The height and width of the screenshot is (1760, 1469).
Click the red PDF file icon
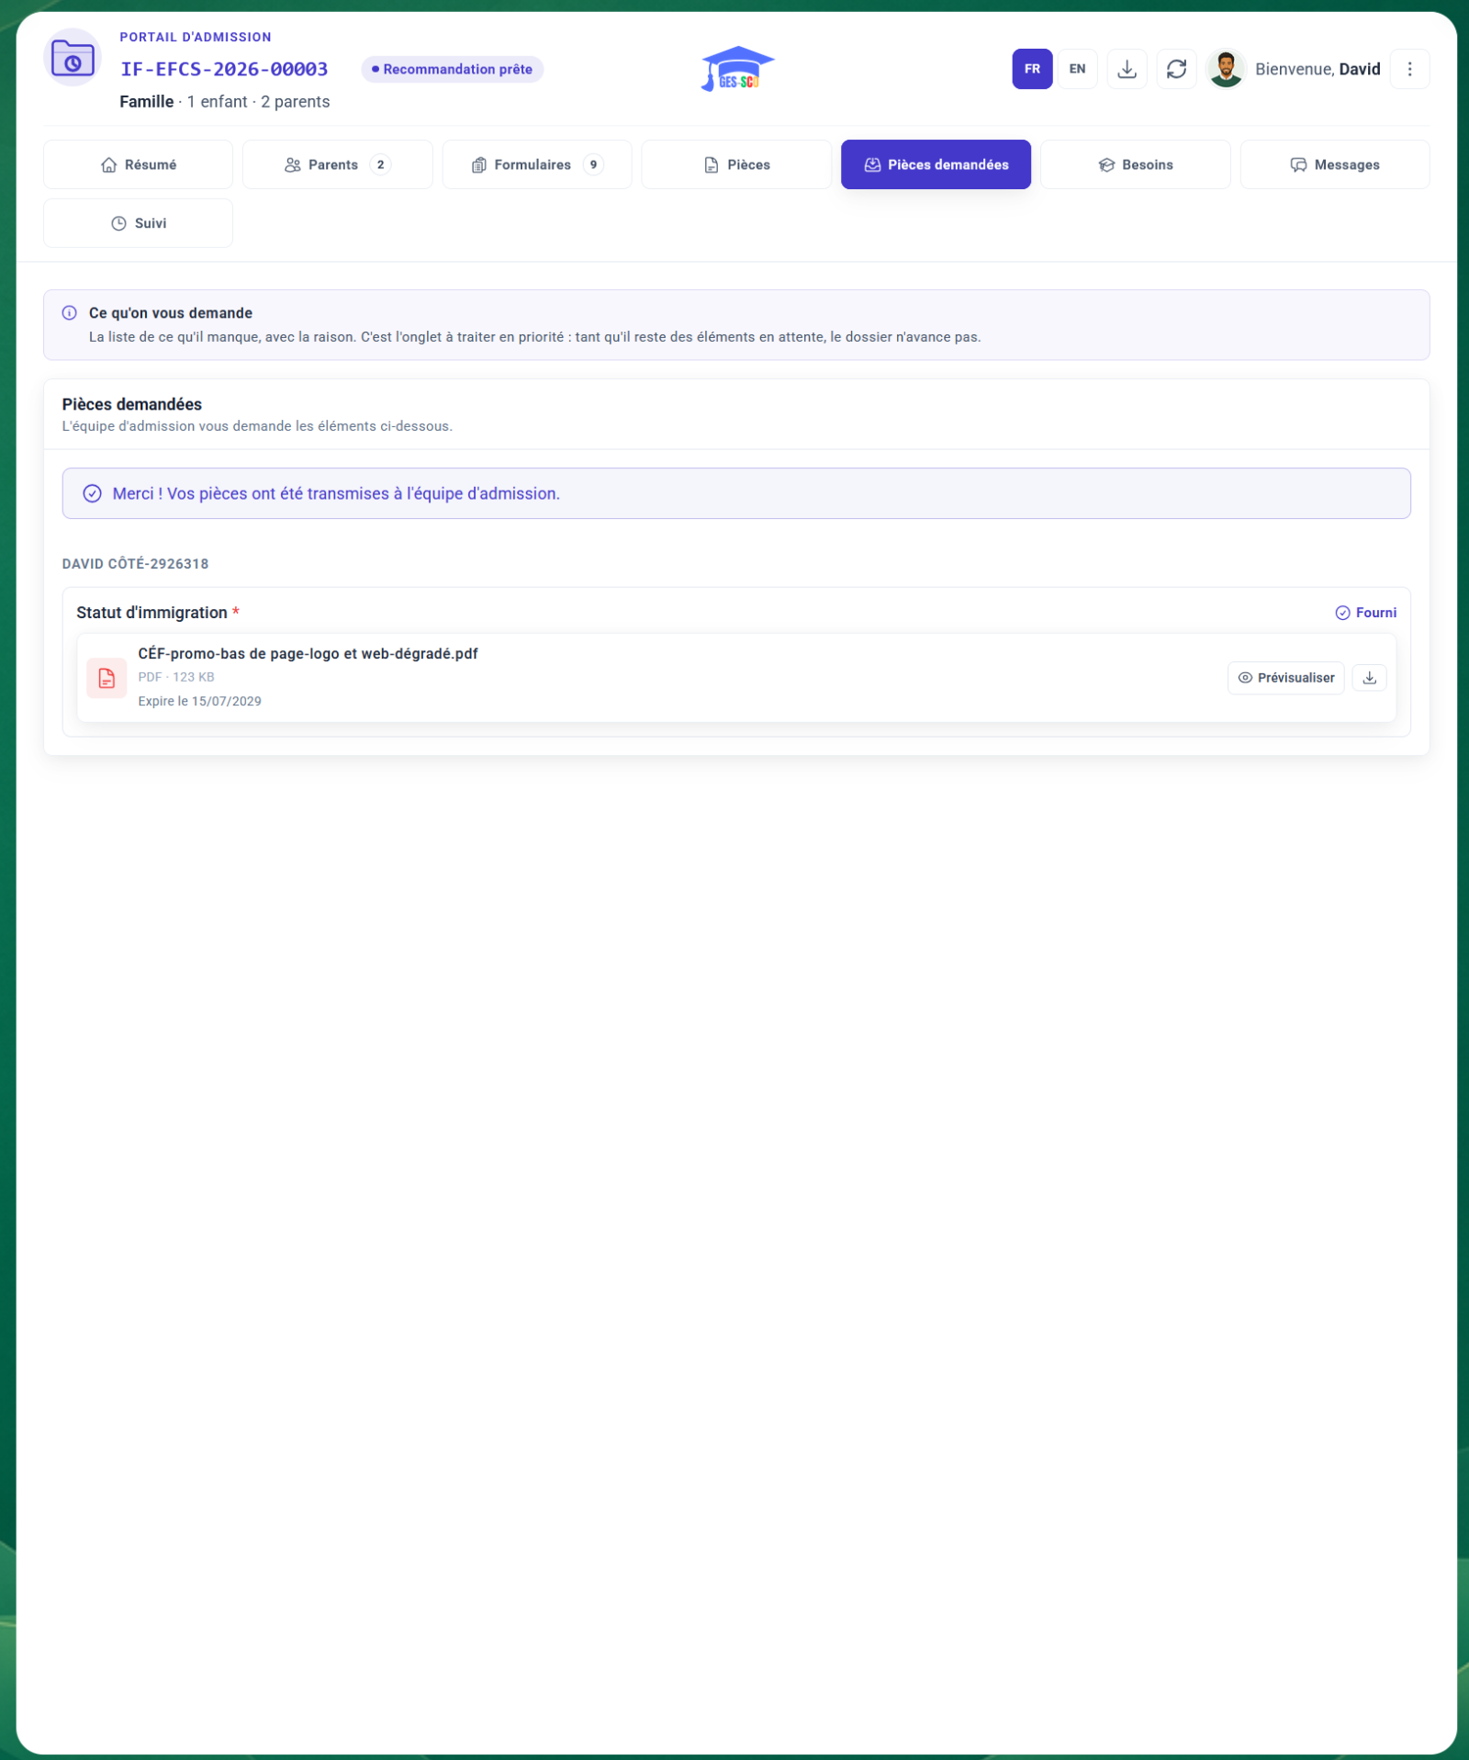click(107, 678)
